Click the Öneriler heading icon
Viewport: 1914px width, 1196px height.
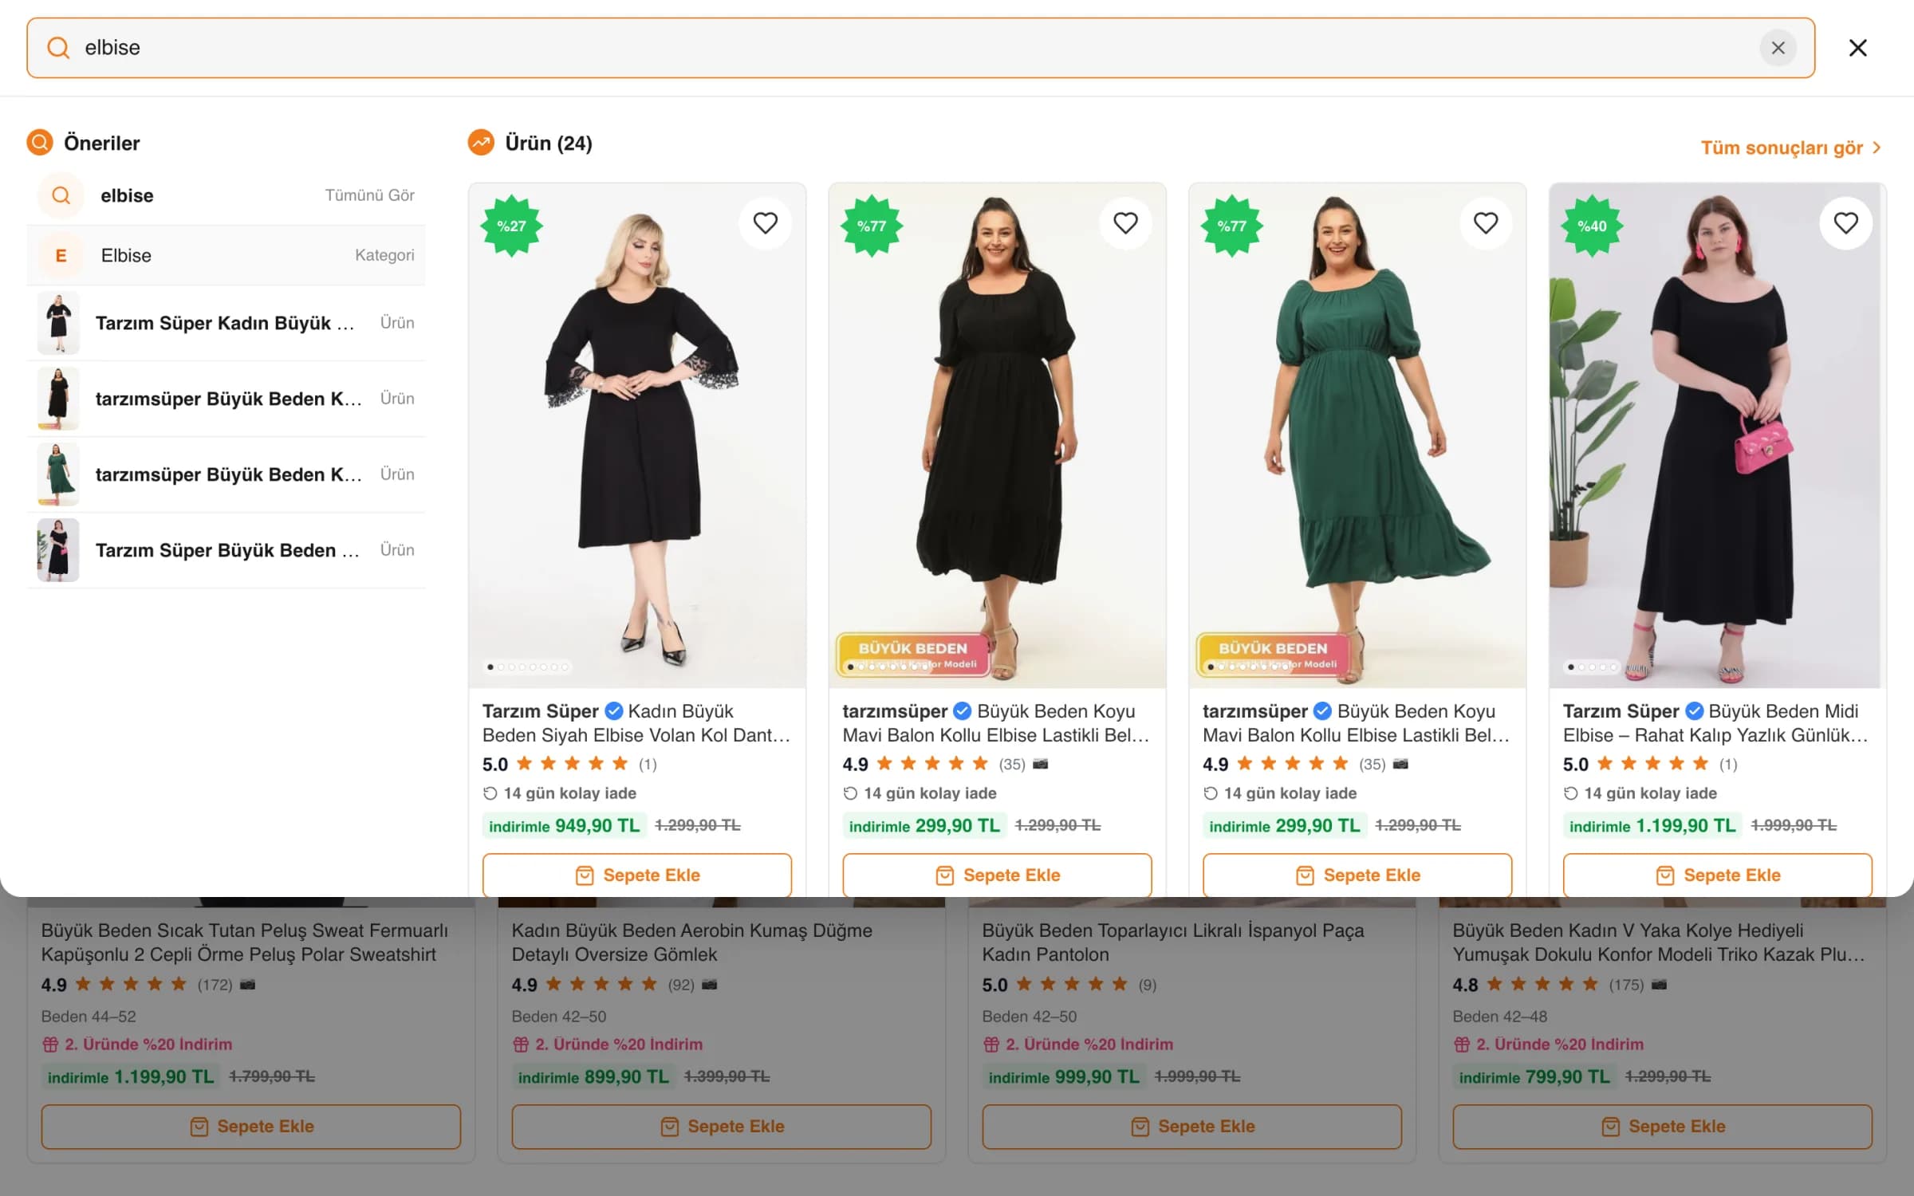40,143
